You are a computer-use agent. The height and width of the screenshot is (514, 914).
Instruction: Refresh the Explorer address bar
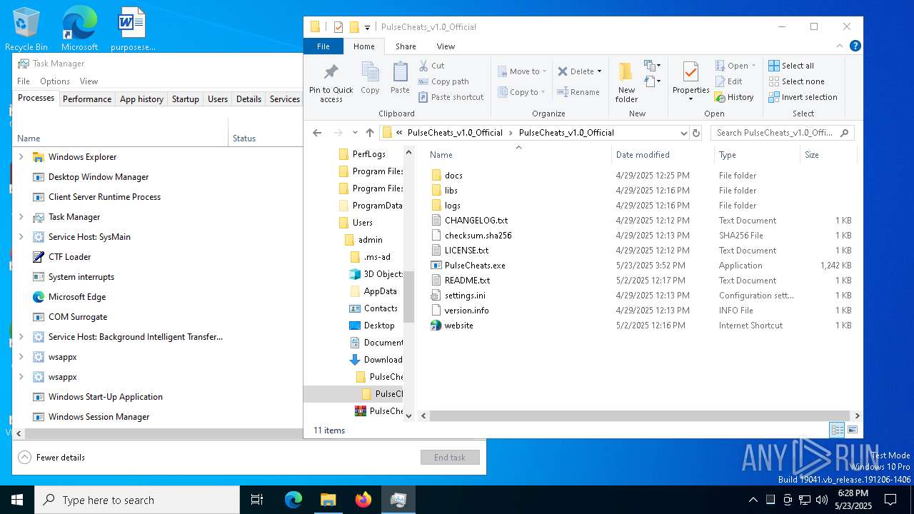(x=697, y=133)
